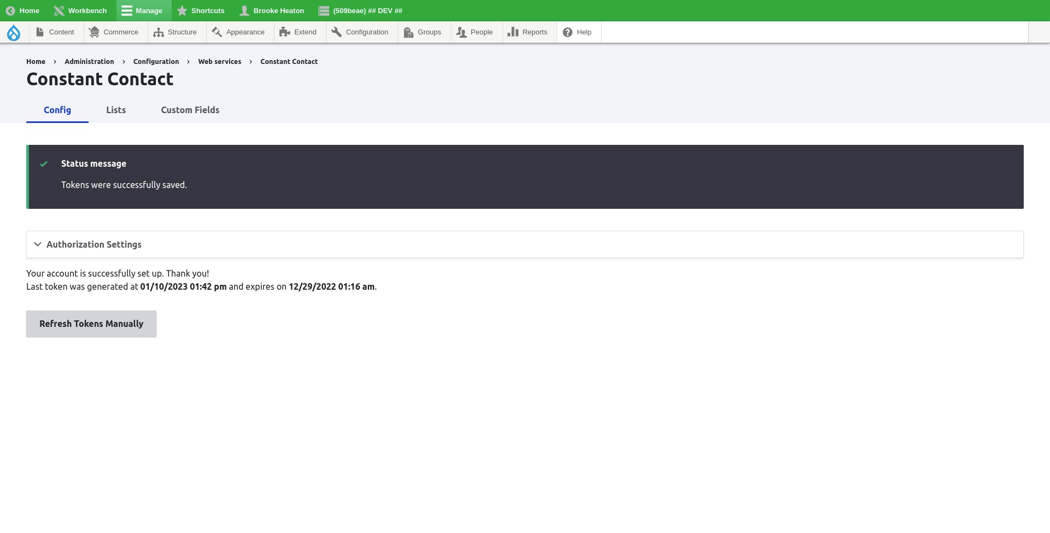The width and height of the screenshot is (1050, 533).
Task: Go to Configuration breadcrumb link
Action: point(156,62)
